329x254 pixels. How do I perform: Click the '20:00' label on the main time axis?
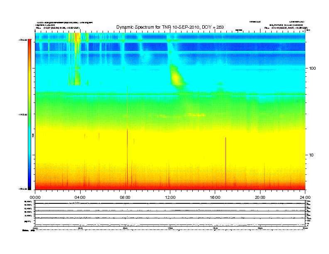coord(260,198)
